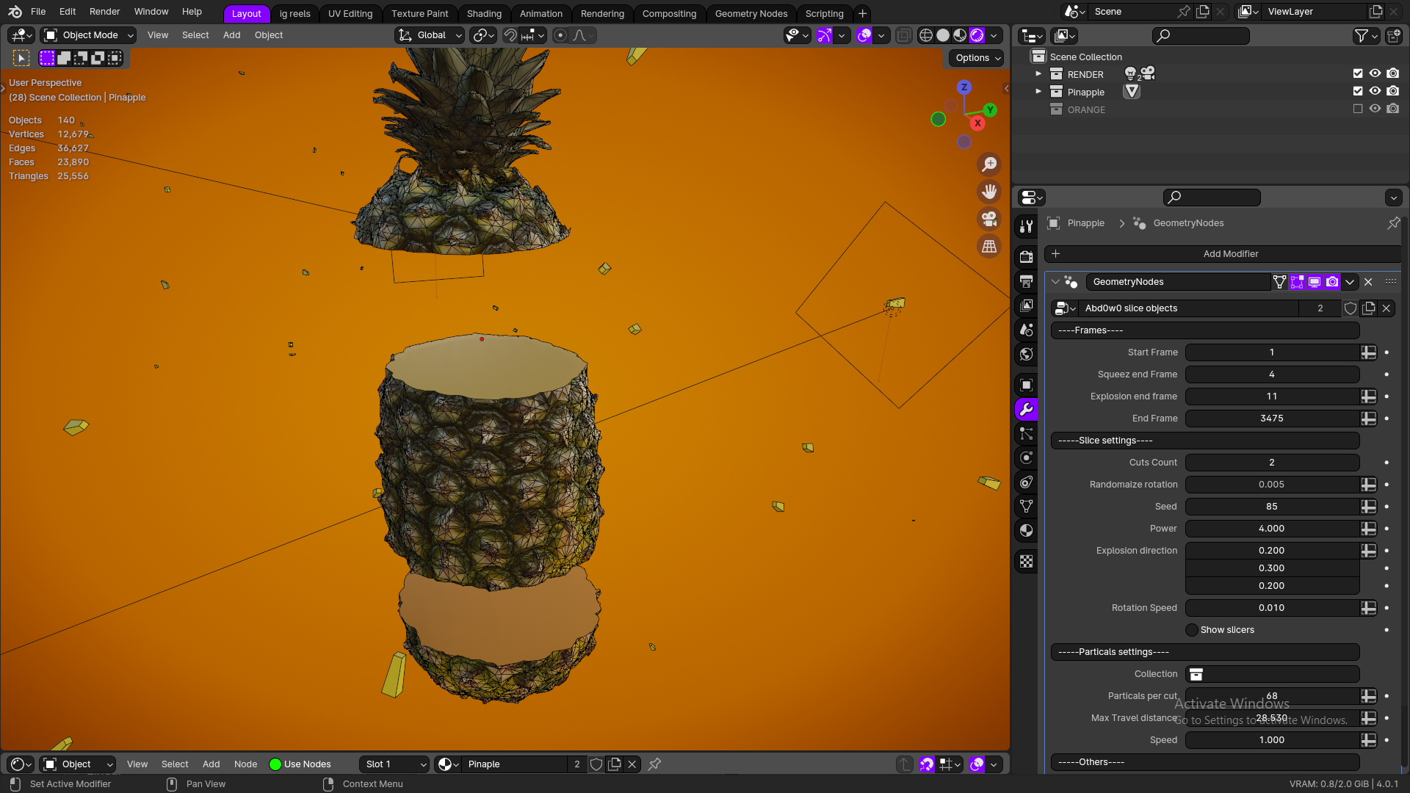Click the Add Modifier button

coord(1231,253)
